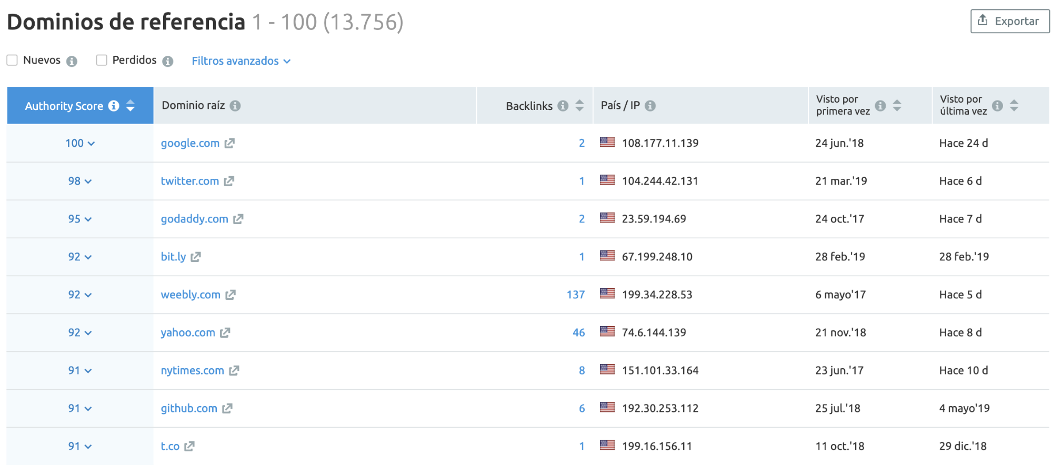Screen dimensions: 1052x465
Task: Open the nytimes.com domain link
Action: tap(192, 371)
